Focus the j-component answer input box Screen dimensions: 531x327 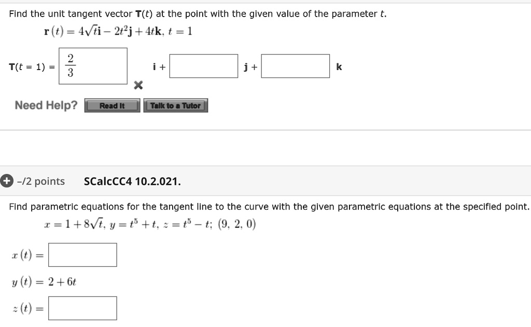click(x=203, y=66)
